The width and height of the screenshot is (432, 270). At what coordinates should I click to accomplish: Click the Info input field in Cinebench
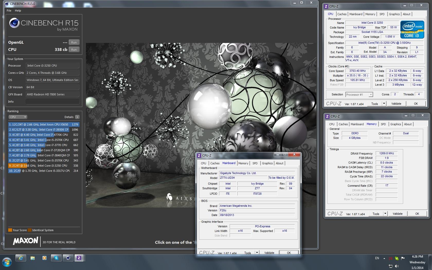pos(52,102)
